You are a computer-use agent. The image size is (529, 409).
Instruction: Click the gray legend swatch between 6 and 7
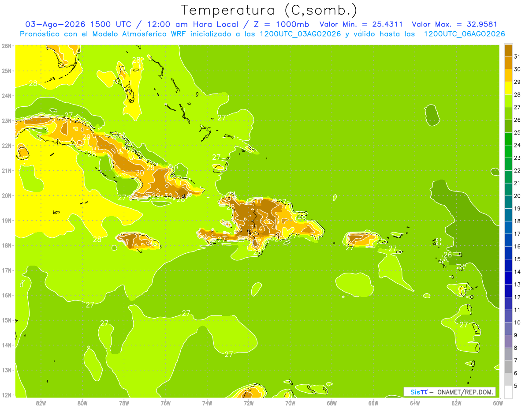(x=509, y=367)
